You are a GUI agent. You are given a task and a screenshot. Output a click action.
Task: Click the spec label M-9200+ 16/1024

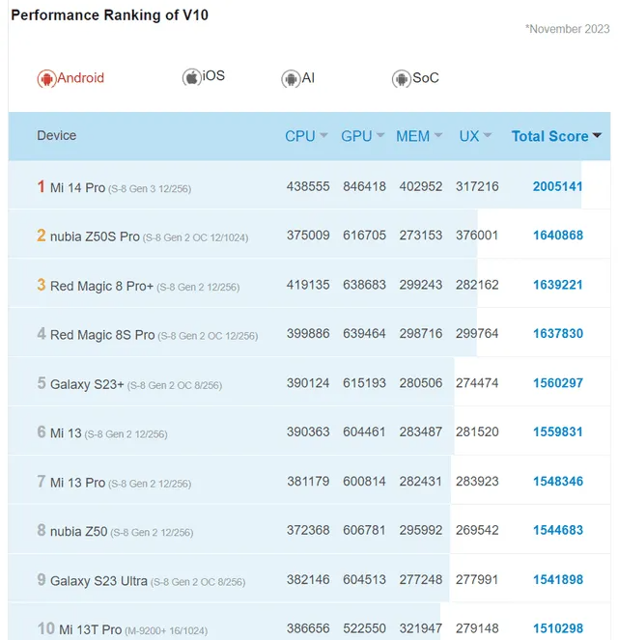166,631
